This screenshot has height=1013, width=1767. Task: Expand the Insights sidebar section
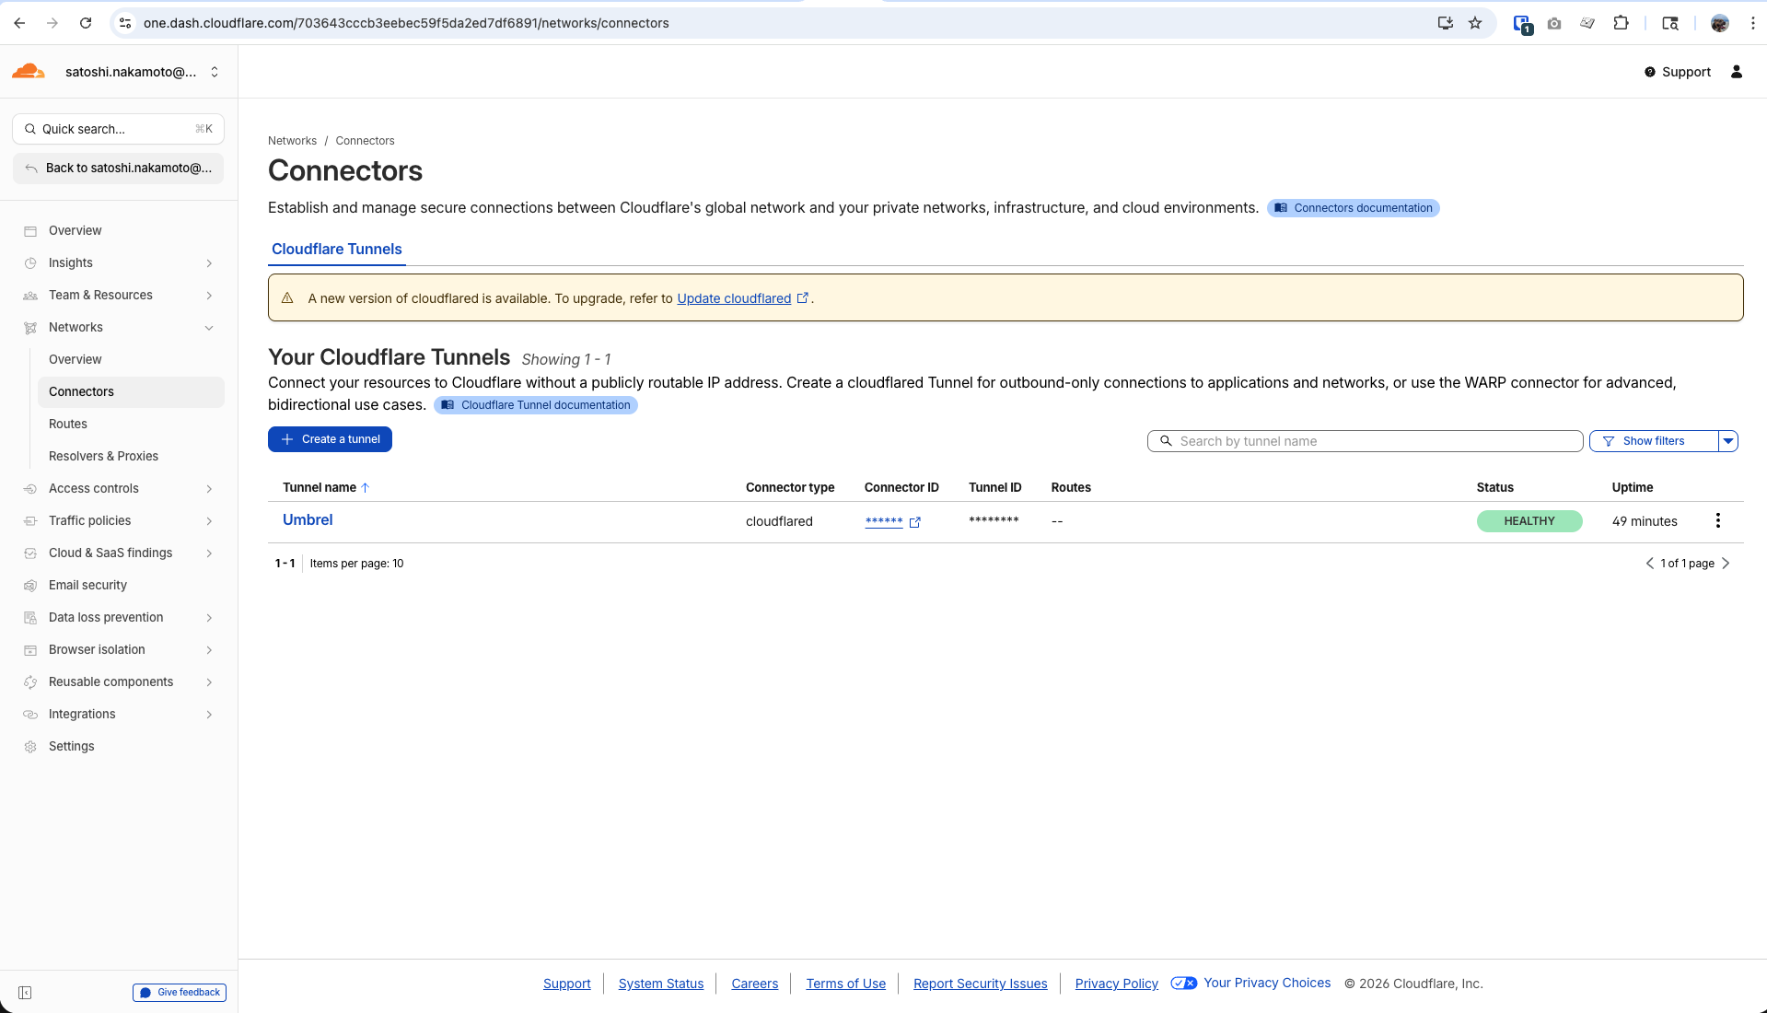click(x=209, y=263)
